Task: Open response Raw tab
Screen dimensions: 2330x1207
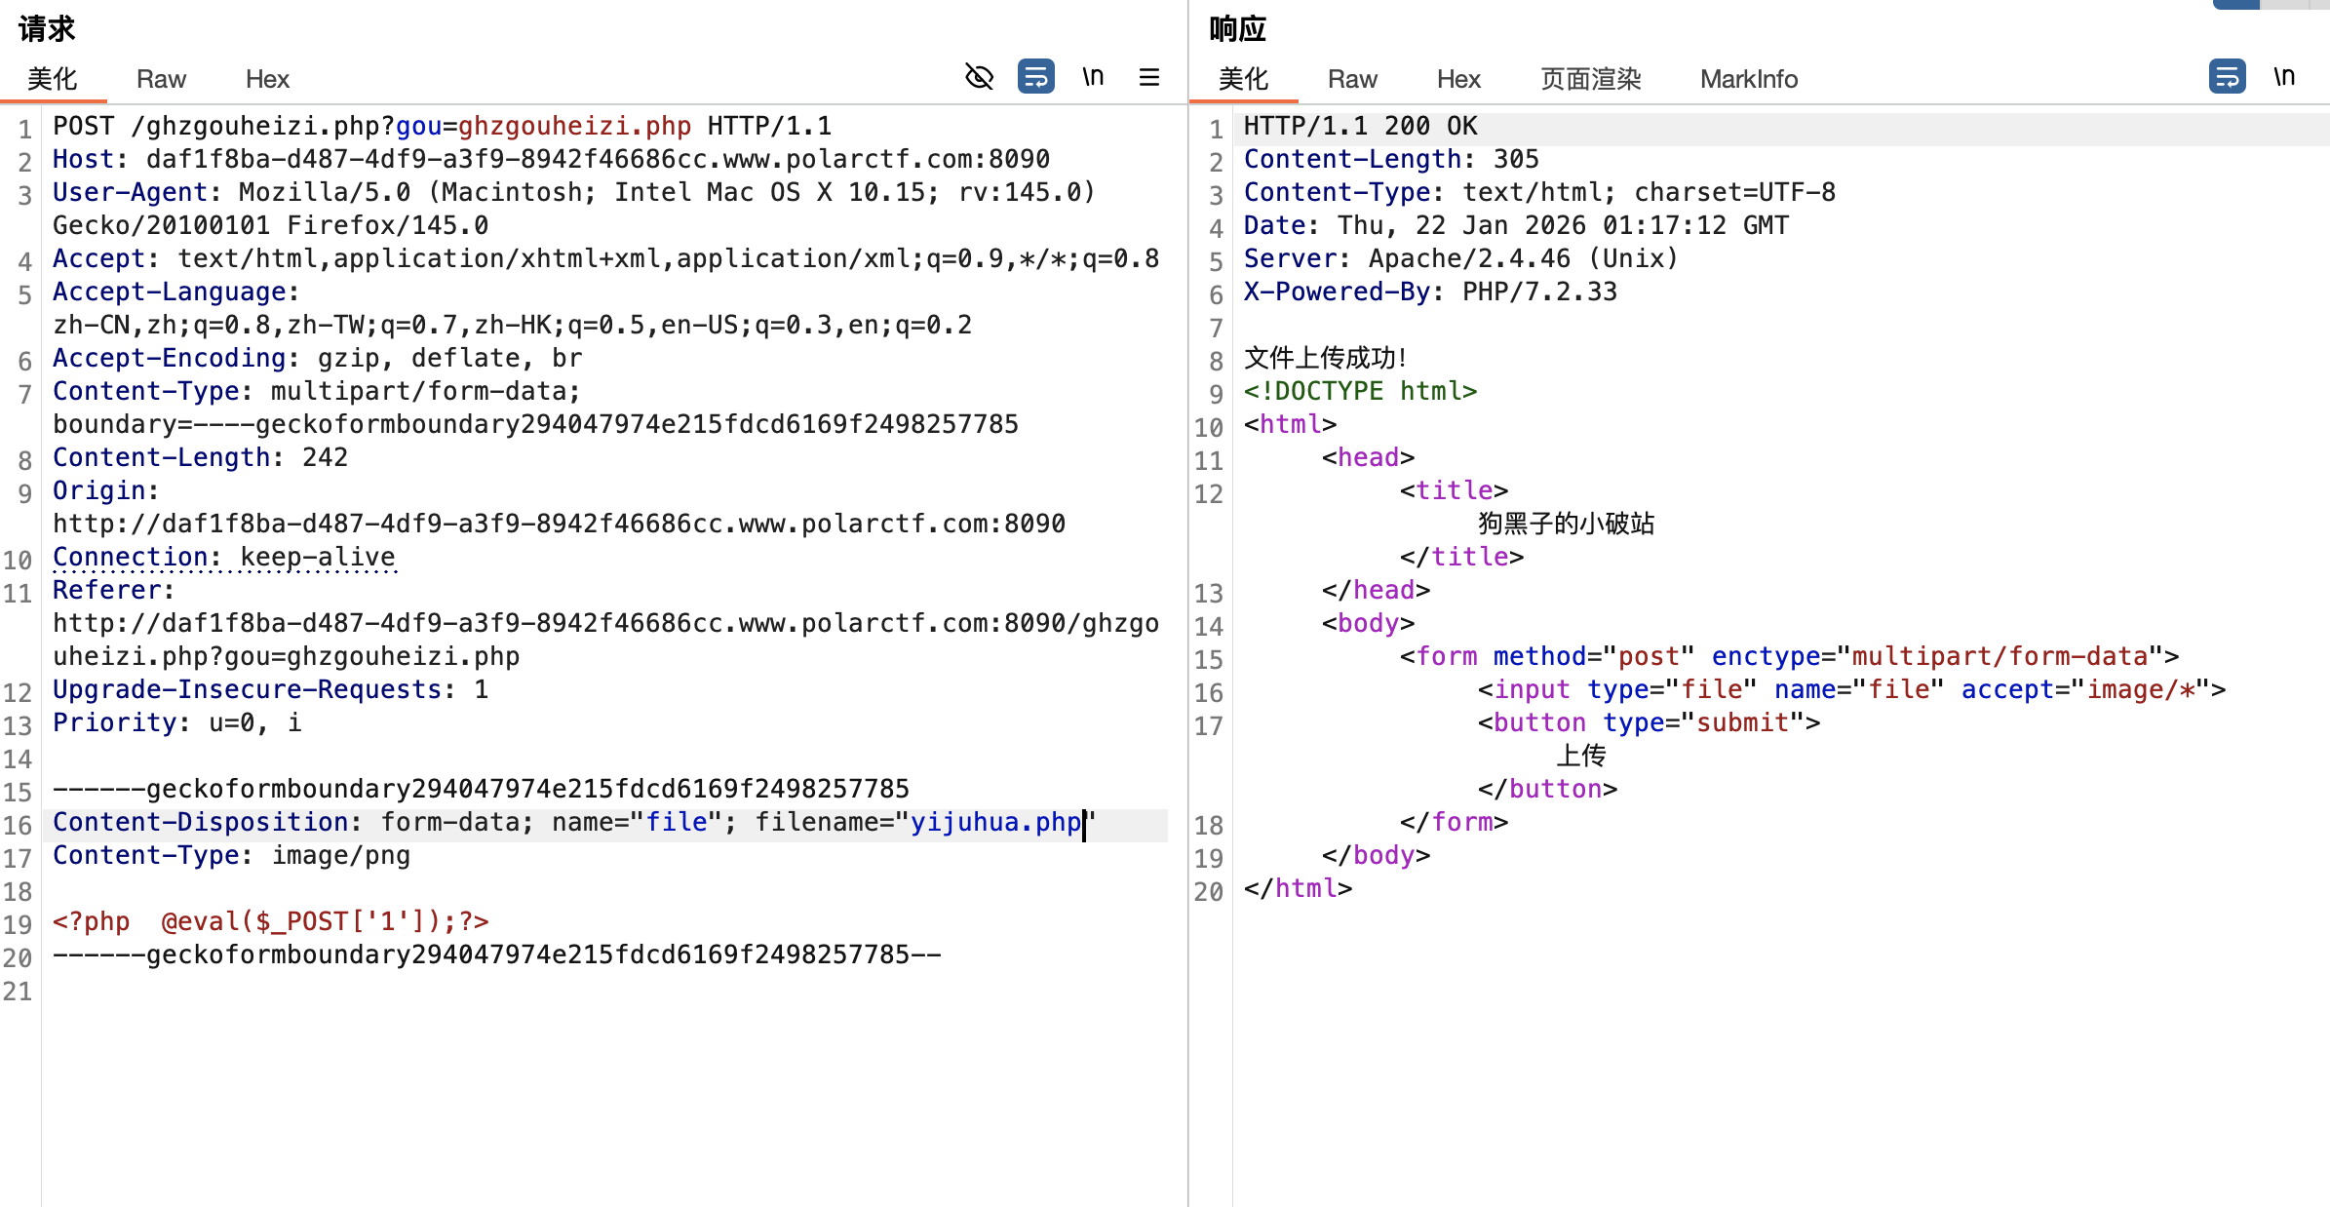Action: 1352,79
